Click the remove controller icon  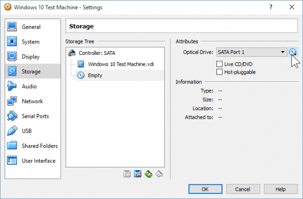pyautogui.click(x=138, y=174)
